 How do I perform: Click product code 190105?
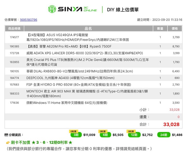click(x=15, y=71)
